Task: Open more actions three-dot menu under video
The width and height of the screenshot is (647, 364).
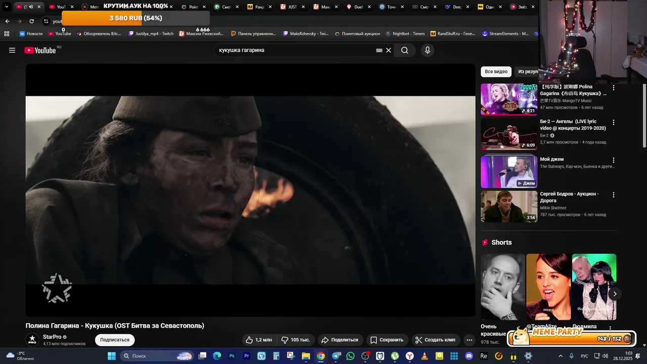Action: point(470,340)
